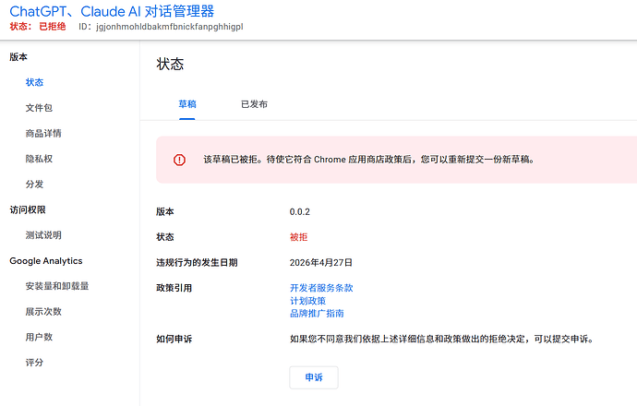Viewport: 637px width, 406px height.
Task: Open the 开发者服务条款 link
Action: coord(321,288)
